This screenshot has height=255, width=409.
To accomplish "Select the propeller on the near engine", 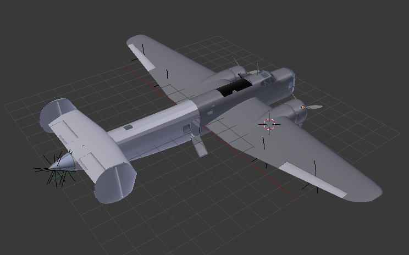I will [313, 107].
